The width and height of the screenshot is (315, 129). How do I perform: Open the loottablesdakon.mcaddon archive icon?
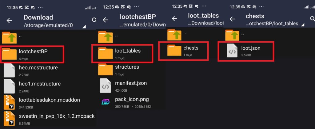[x=9, y=102]
